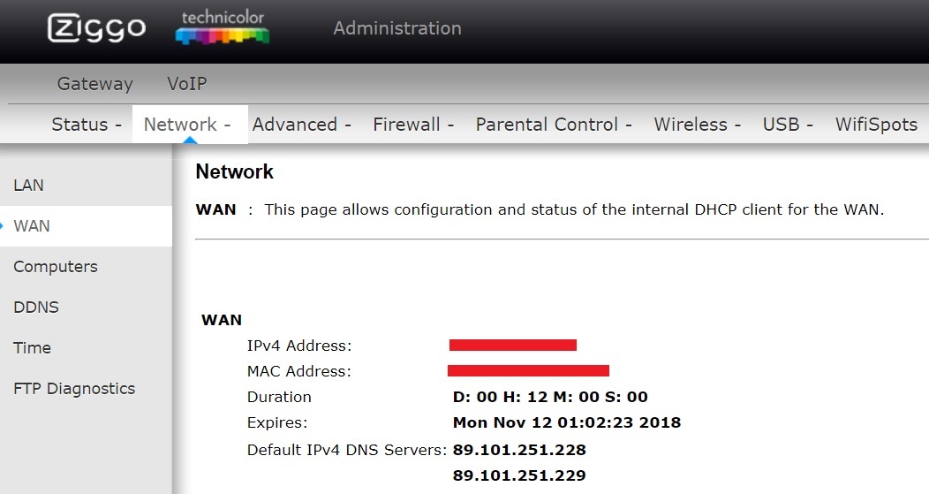This screenshot has height=494, width=929.
Task: Open the Computers page
Action: (56, 267)
